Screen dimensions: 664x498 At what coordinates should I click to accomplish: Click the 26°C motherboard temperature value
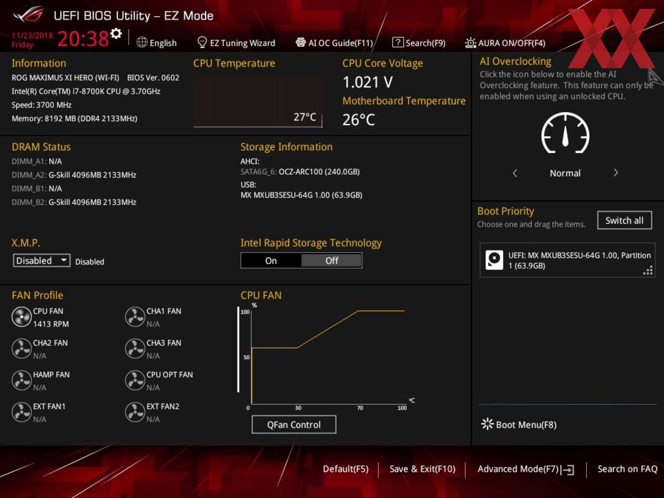click(358, 120)
